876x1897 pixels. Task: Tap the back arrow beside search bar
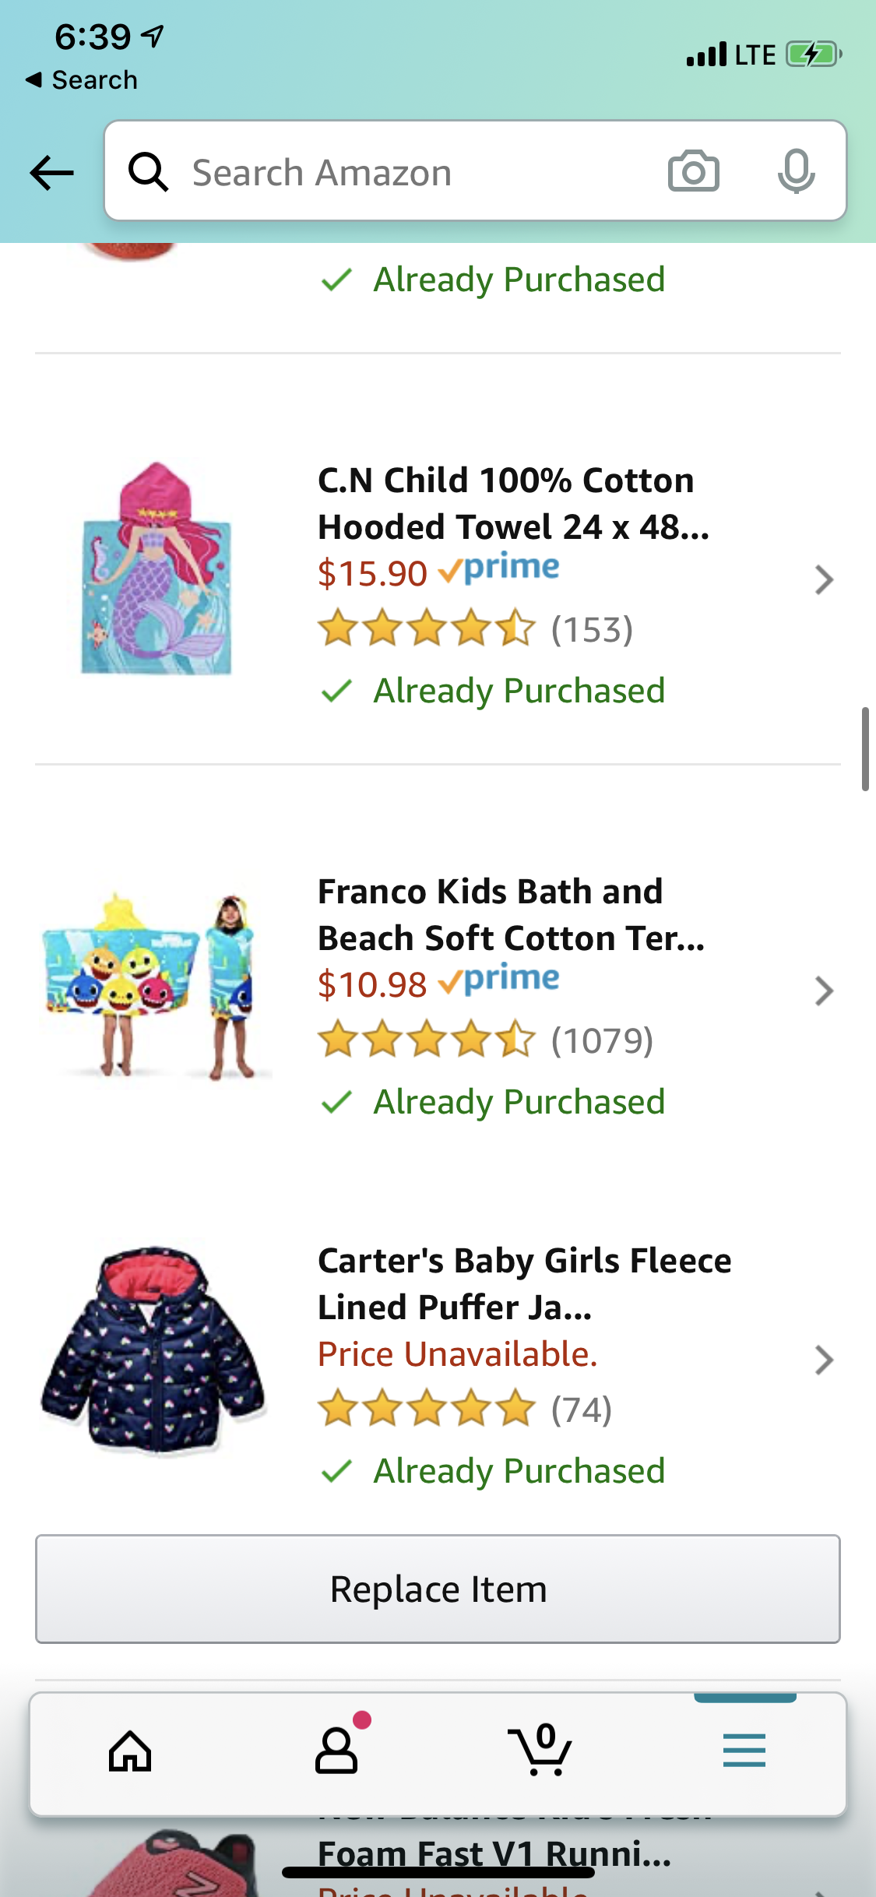click(x=51, y=172)
